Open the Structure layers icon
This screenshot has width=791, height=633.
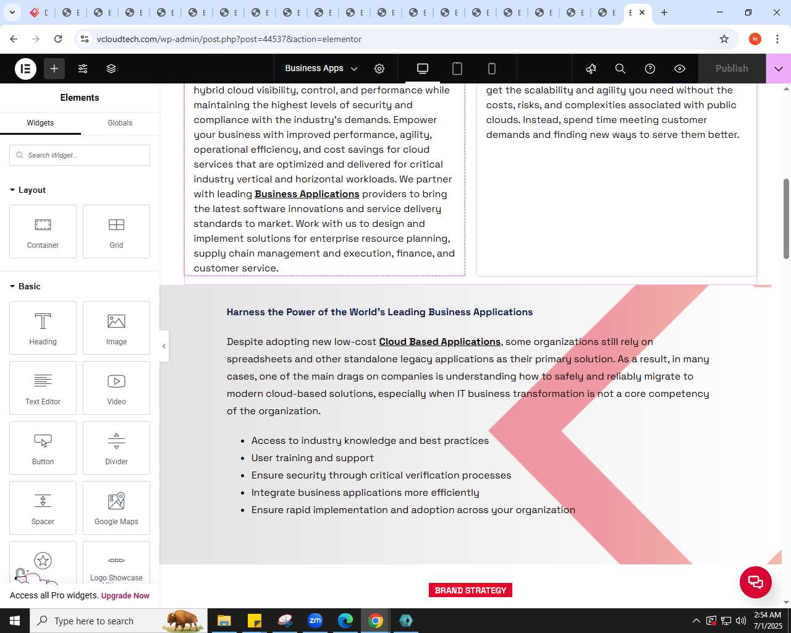click(111, 69)
